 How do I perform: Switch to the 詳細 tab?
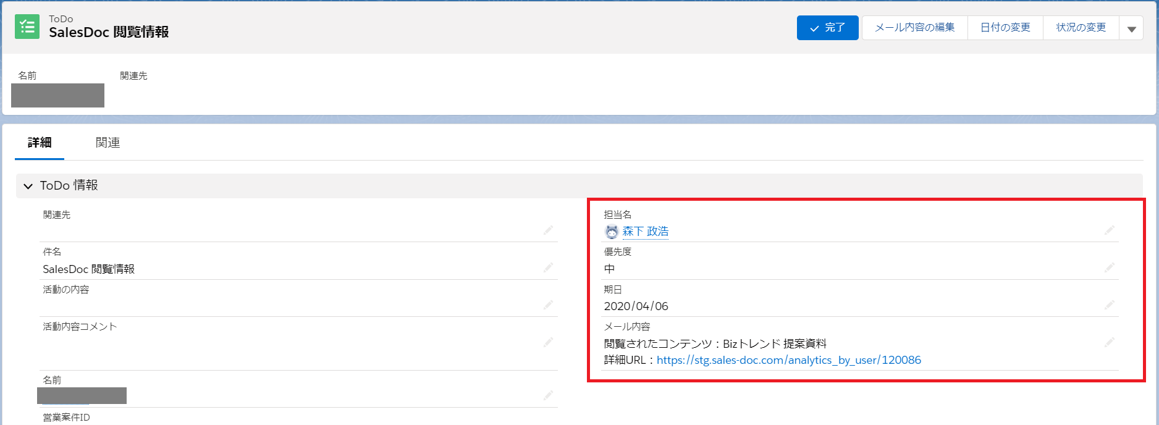[x=40, y=143]
